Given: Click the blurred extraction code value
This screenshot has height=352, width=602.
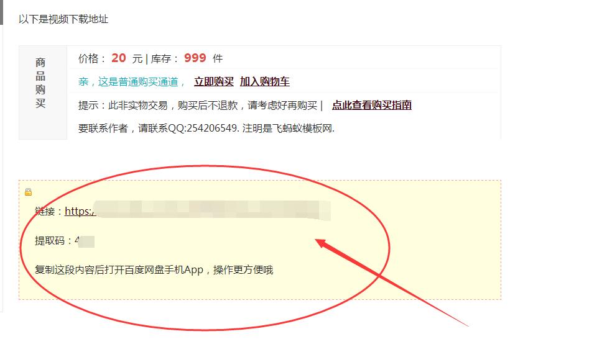Looking at the screenshot, I should point(85,241).
